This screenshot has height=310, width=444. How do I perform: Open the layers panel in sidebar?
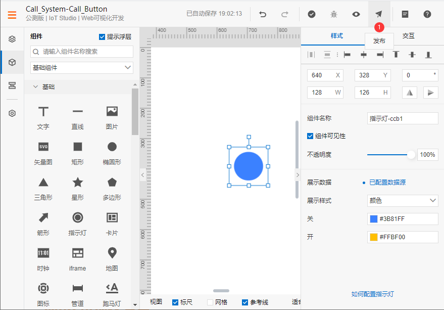click(x=12, y=39)
